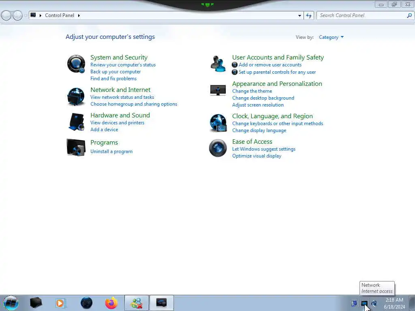Click the taskbar clock showing 2:18 AM

[x=394, y=303]
